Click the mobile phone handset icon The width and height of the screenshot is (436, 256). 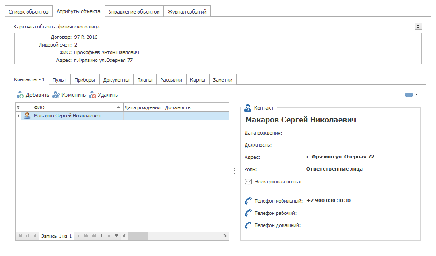[x=248, y=200]
